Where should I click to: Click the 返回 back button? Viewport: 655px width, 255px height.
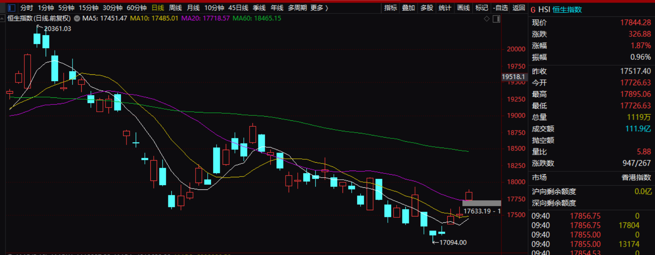518,8
